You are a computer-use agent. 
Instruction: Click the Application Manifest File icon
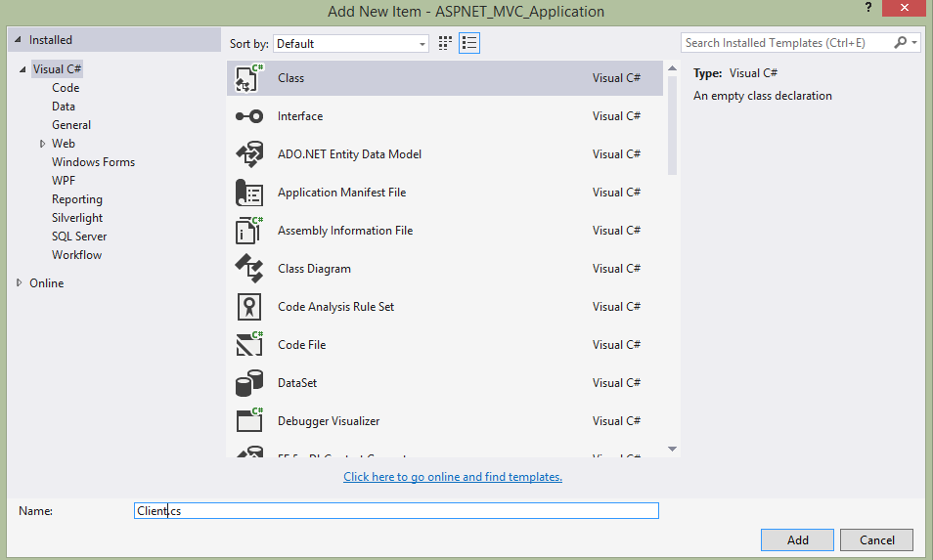pyautogui.click(x=249, y=193)
